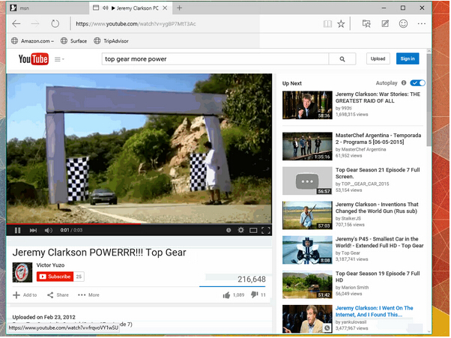Enter full screen video
The width and height of the screenshot is (451, 338).
pyautogui.click(x=266, y=230)
